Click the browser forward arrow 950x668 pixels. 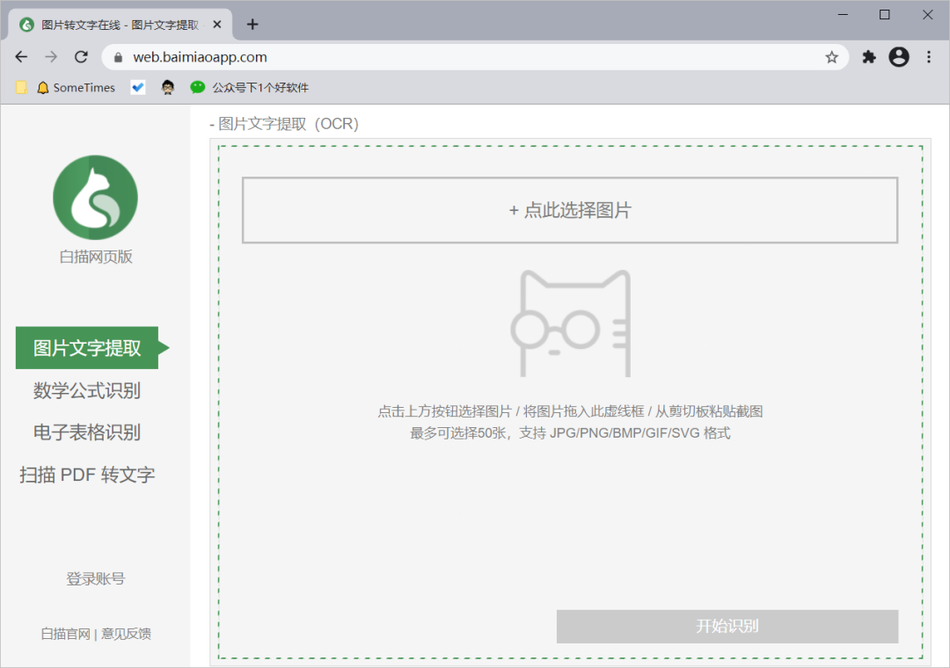click(52, 57)
